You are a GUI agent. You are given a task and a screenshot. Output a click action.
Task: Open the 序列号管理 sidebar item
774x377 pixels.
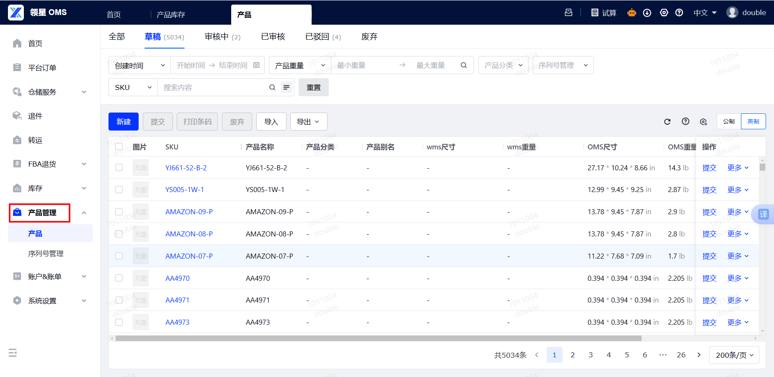point(46,254)
